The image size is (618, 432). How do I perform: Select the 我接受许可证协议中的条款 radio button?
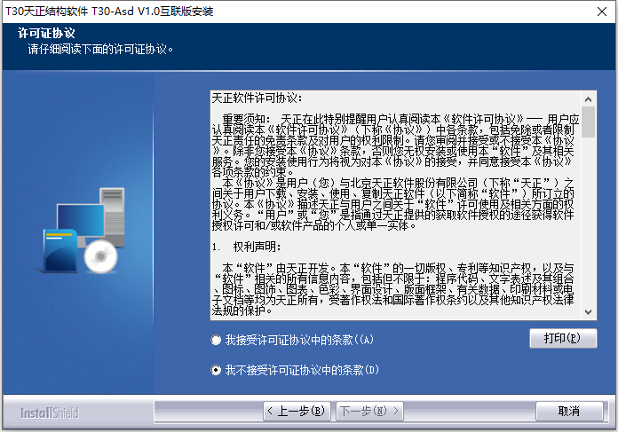click(x=216, y=340)
